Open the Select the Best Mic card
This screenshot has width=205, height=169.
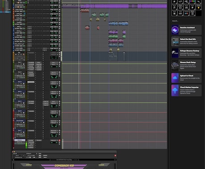(186, 41)
